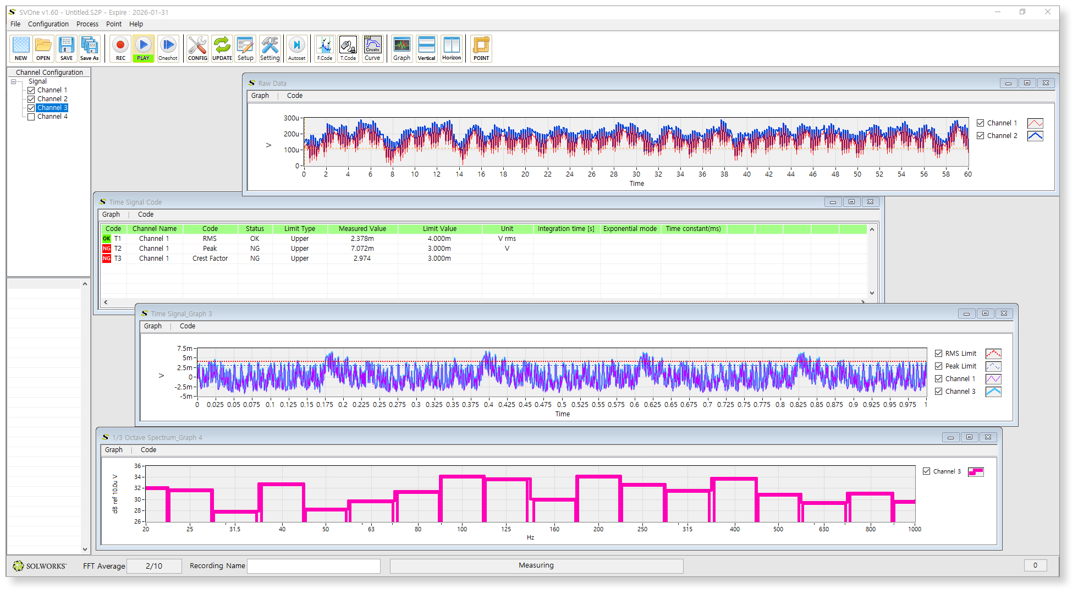Viewport: 1078px width, 594px height.
Task: Toggle Channel 2 in the Raw Data legend
Action: click(x=981, y=136)
